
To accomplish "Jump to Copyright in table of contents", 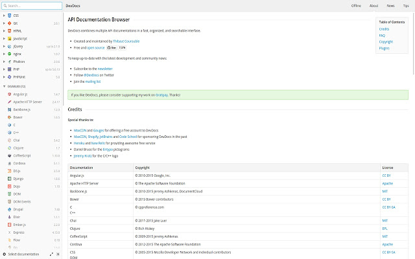I will pyautogui.click(x=386, y=41).
